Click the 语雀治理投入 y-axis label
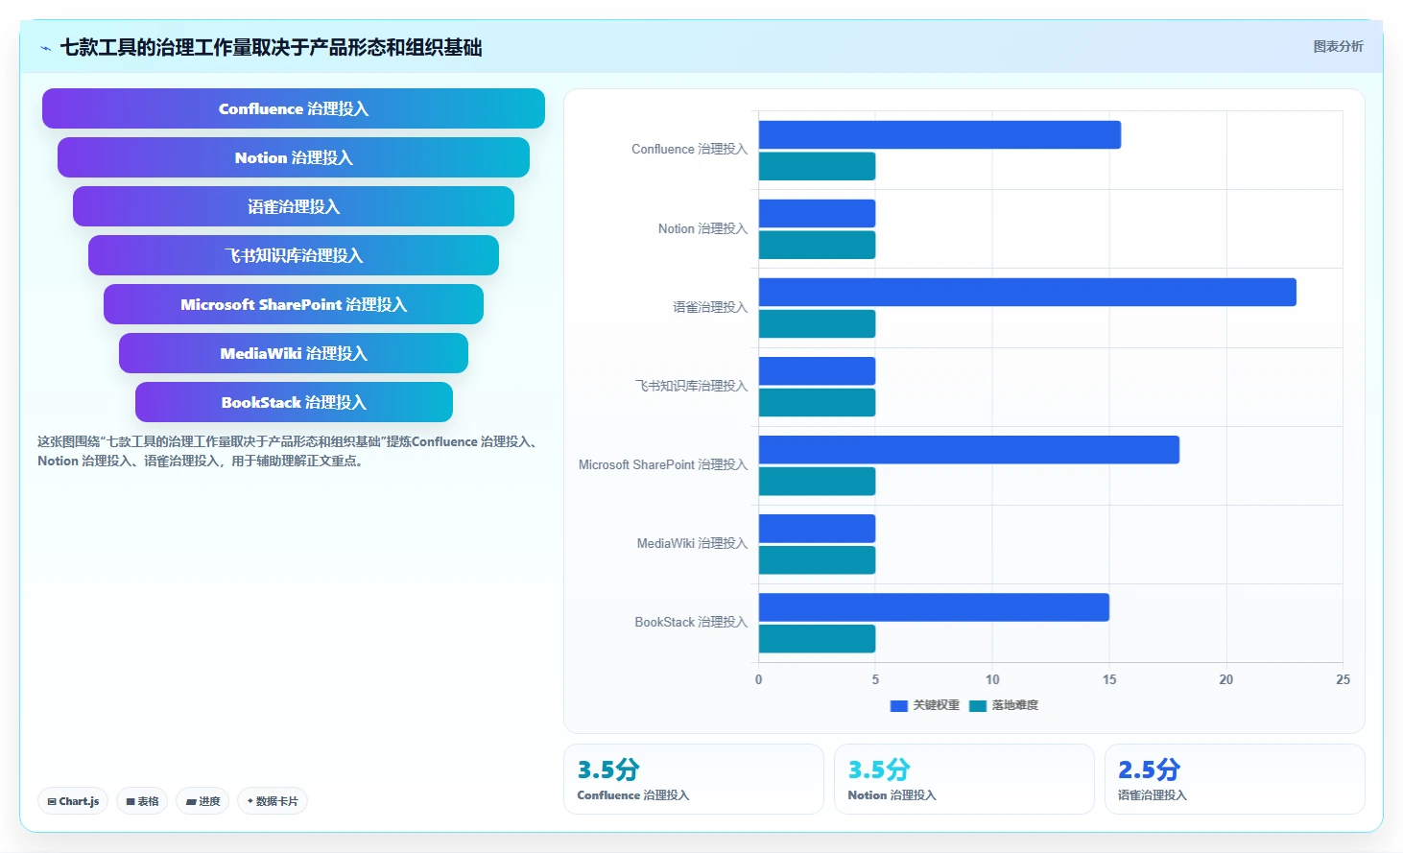1403x853 pixels. (x=710, y=307)
